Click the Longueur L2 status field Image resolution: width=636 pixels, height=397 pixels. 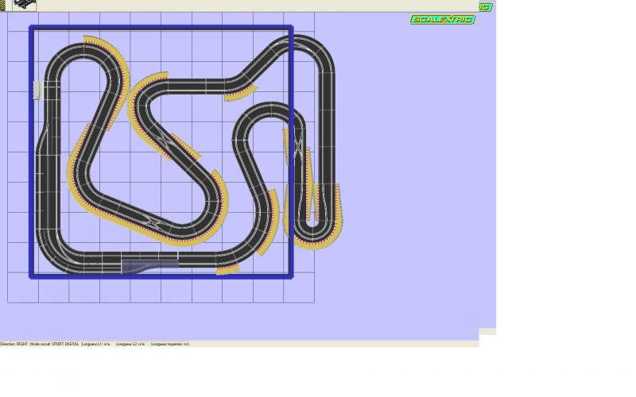pyautogui.click(x=130, y=345)
